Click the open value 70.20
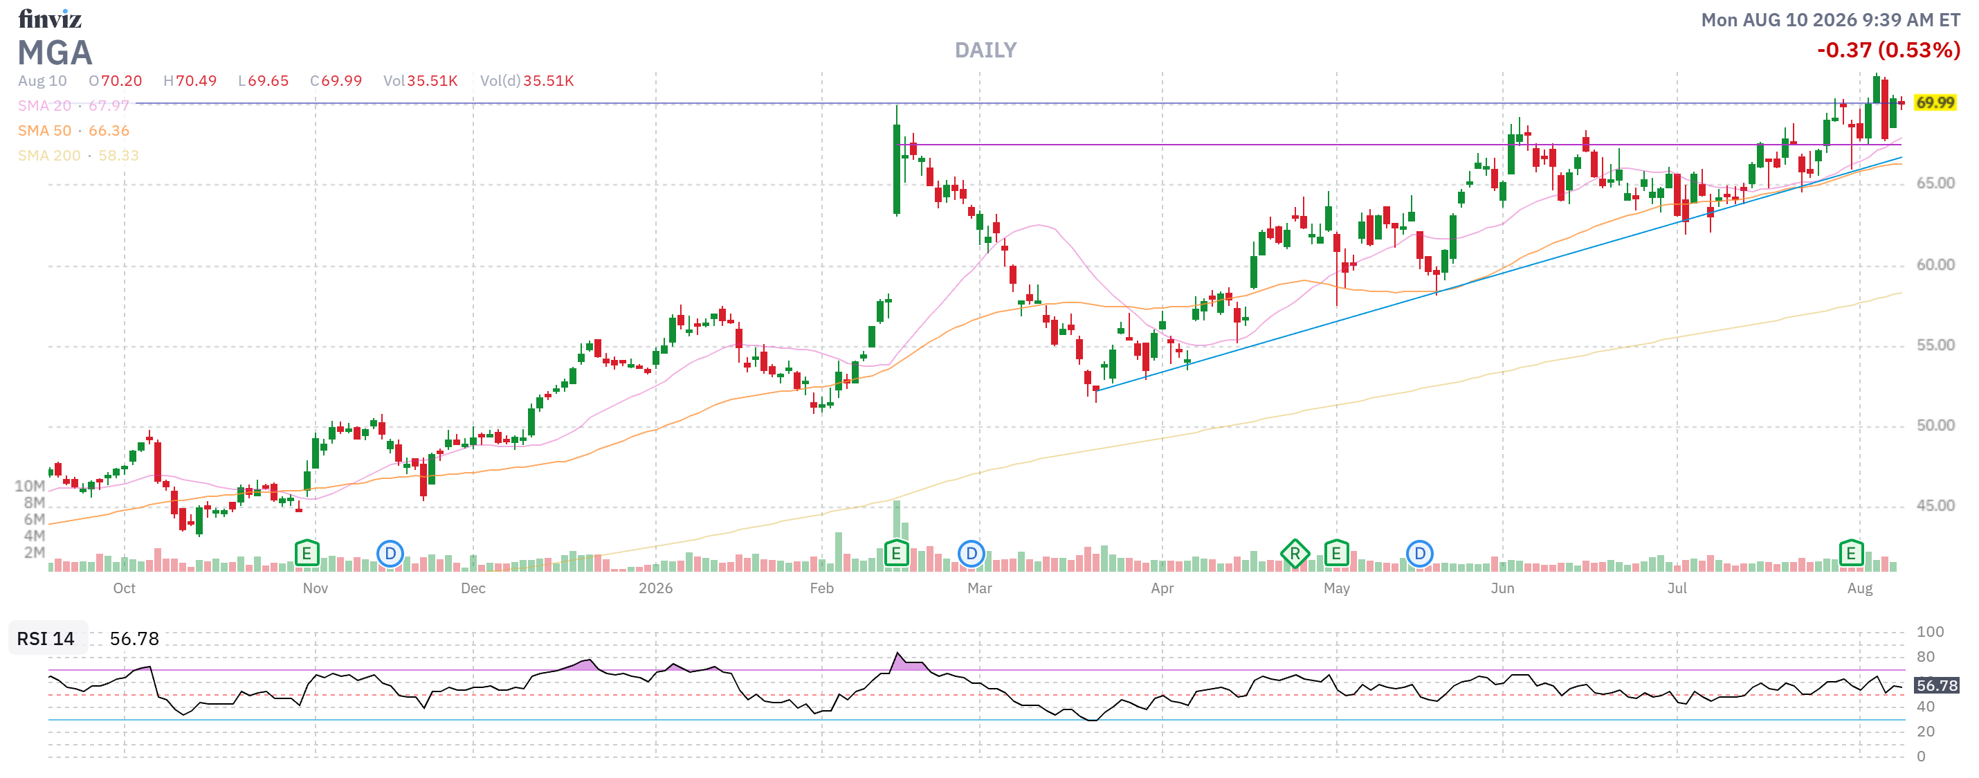Image resolution: width=1979 pixels, height=778 pixels. click(121, 81)
